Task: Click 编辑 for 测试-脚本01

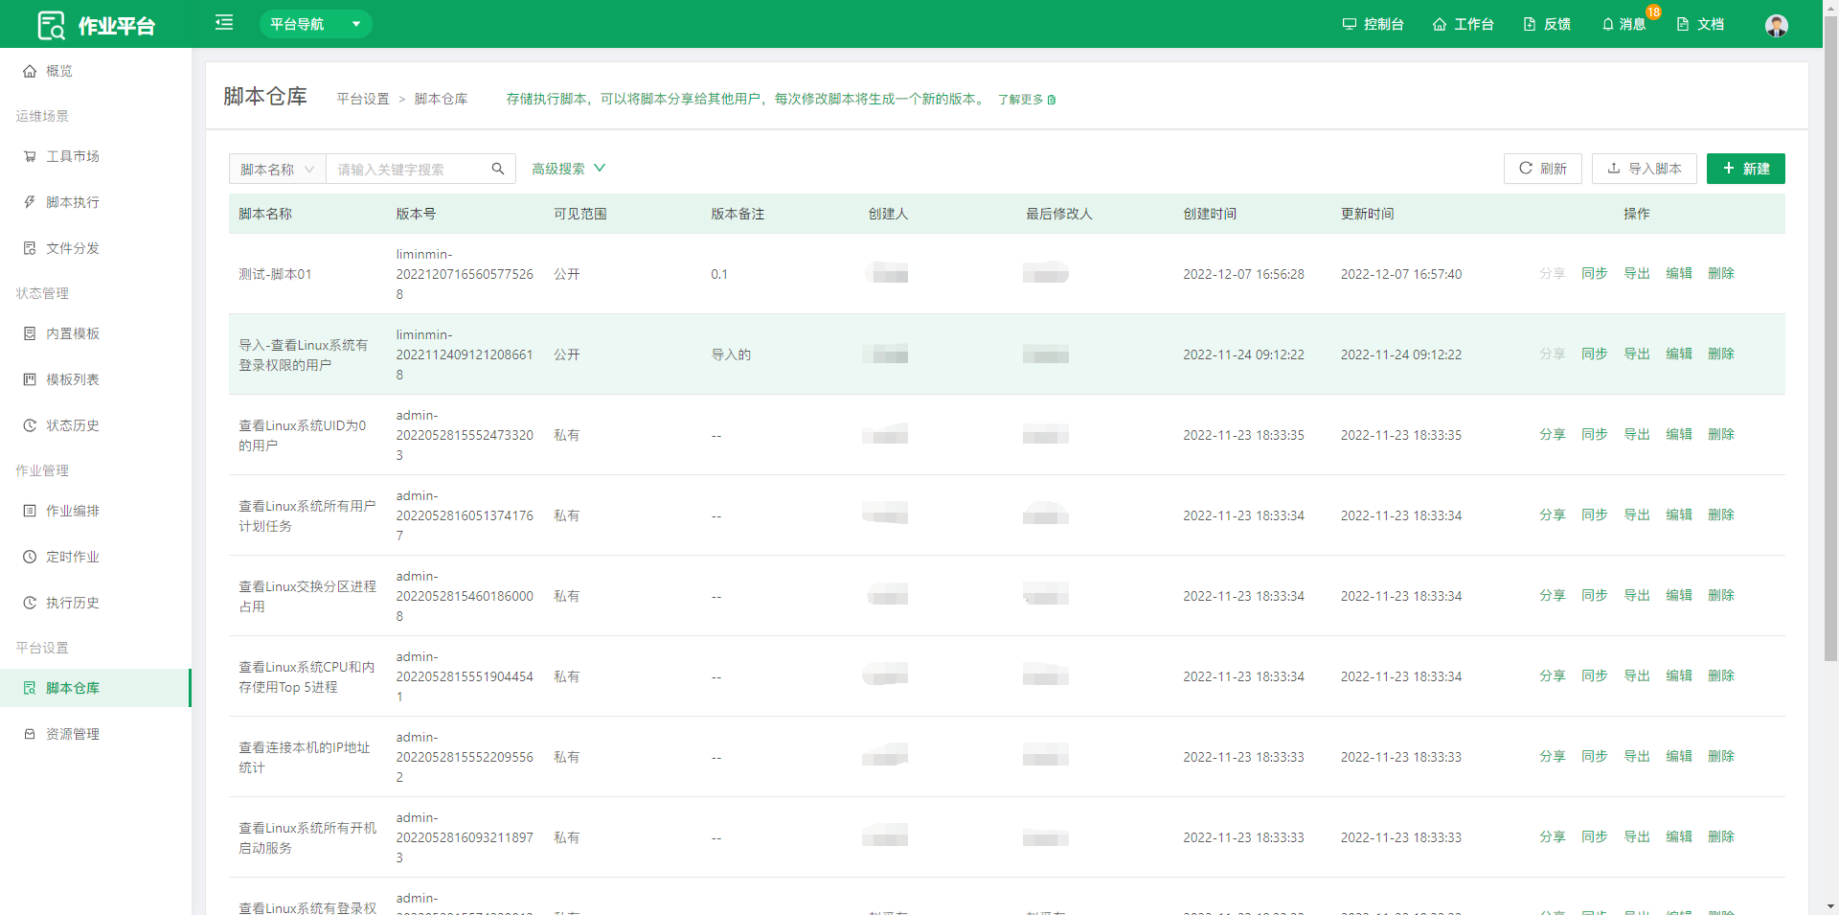Action: 1679,273
